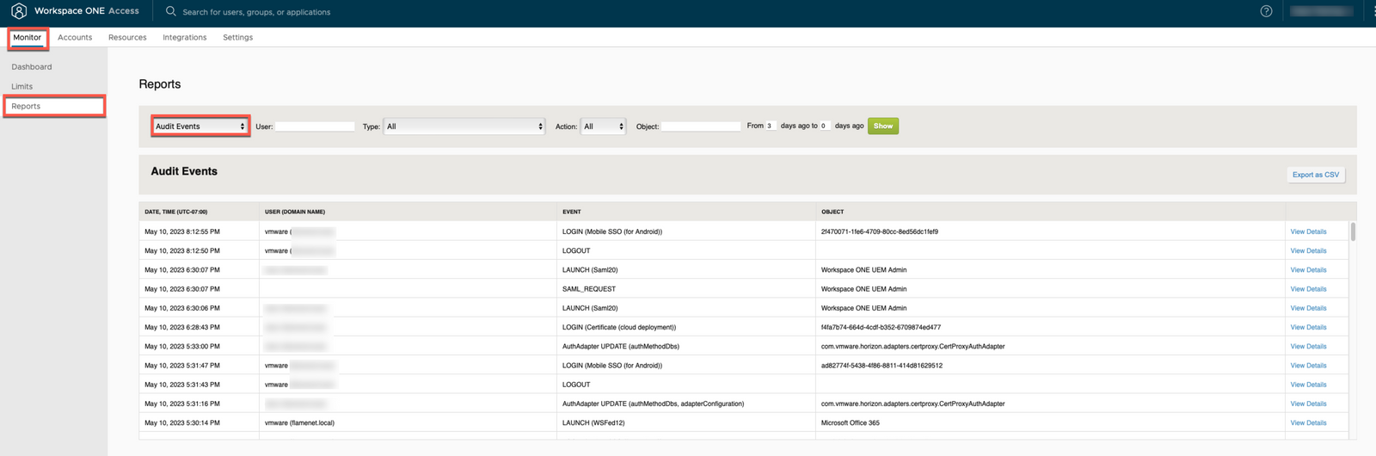Click the search magnifier icon
The height and width of the screenshot is (456, 1376).
click(x=170, y=11)
